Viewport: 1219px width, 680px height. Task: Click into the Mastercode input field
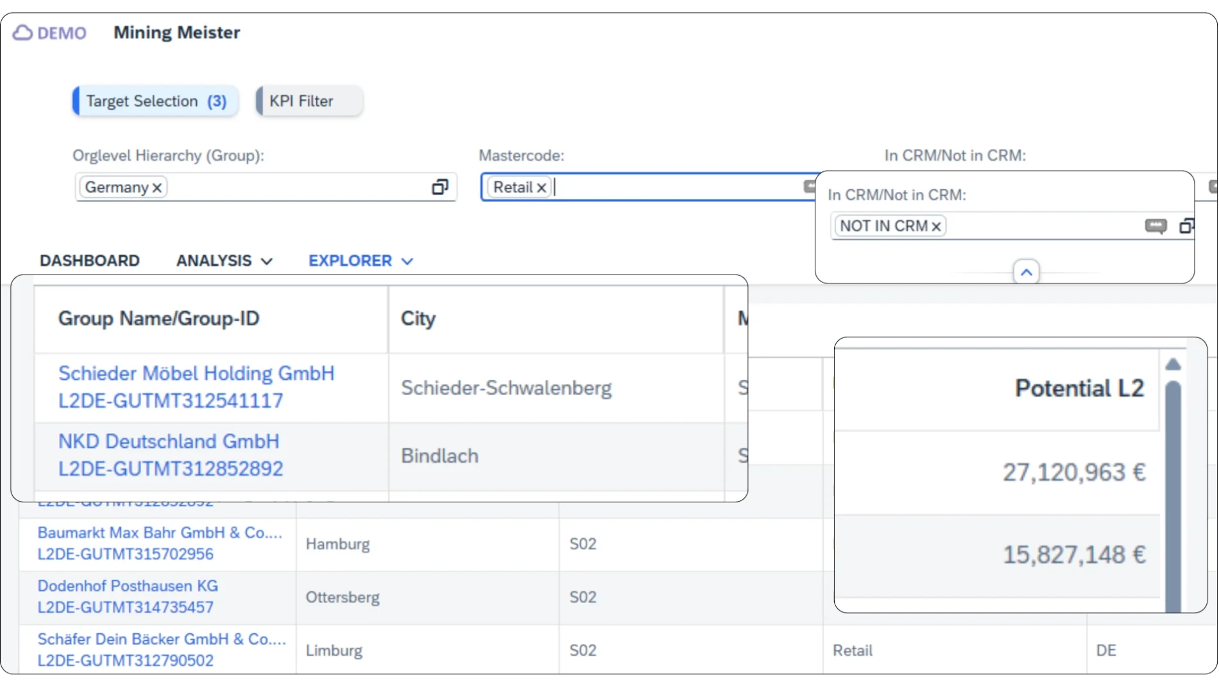pyautogui.click(x=674, y=187)
